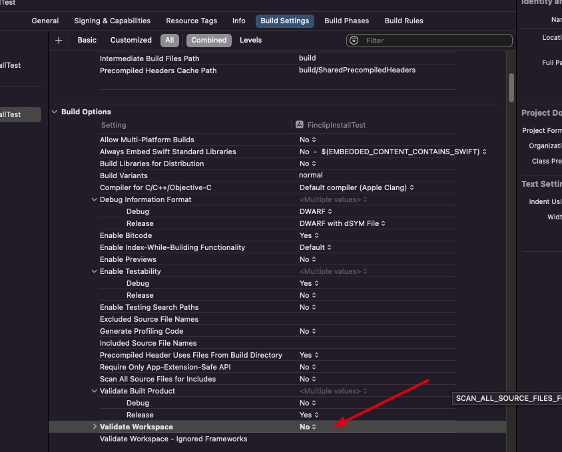Click the plus add build setting icon
Viewport: 562px width, 452px height.
tap(59, 41)
